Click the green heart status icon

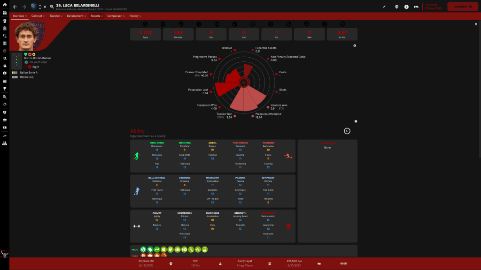point(26,54)
